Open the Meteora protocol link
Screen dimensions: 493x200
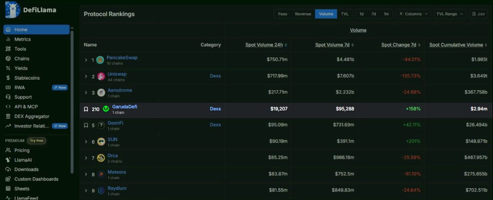tap(117, 172)
